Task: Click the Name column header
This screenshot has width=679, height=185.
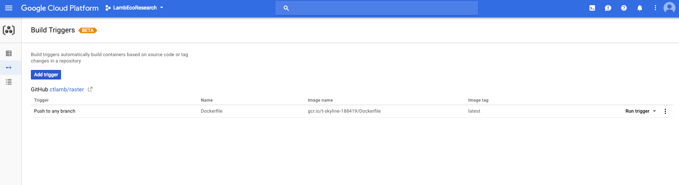Action: point(207,100)
